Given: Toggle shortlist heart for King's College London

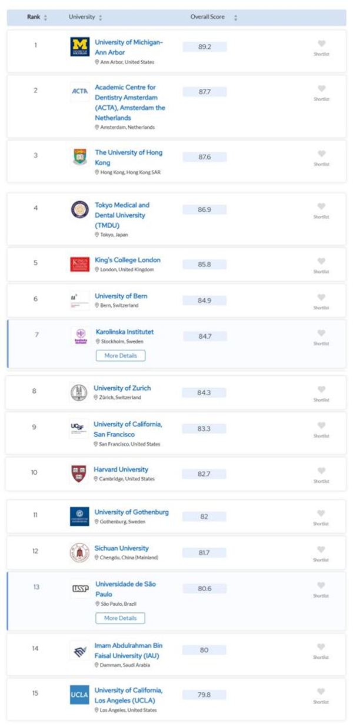Looking at the screenshot, I should (321, 261).
